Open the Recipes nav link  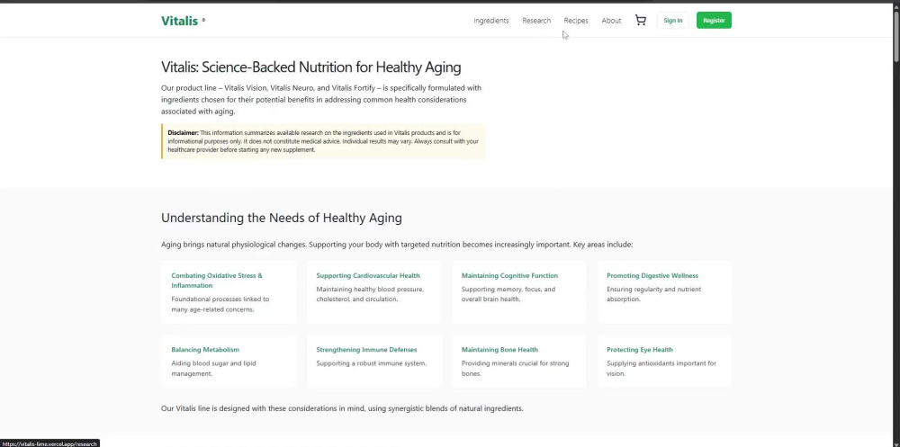tap(576, 21)
